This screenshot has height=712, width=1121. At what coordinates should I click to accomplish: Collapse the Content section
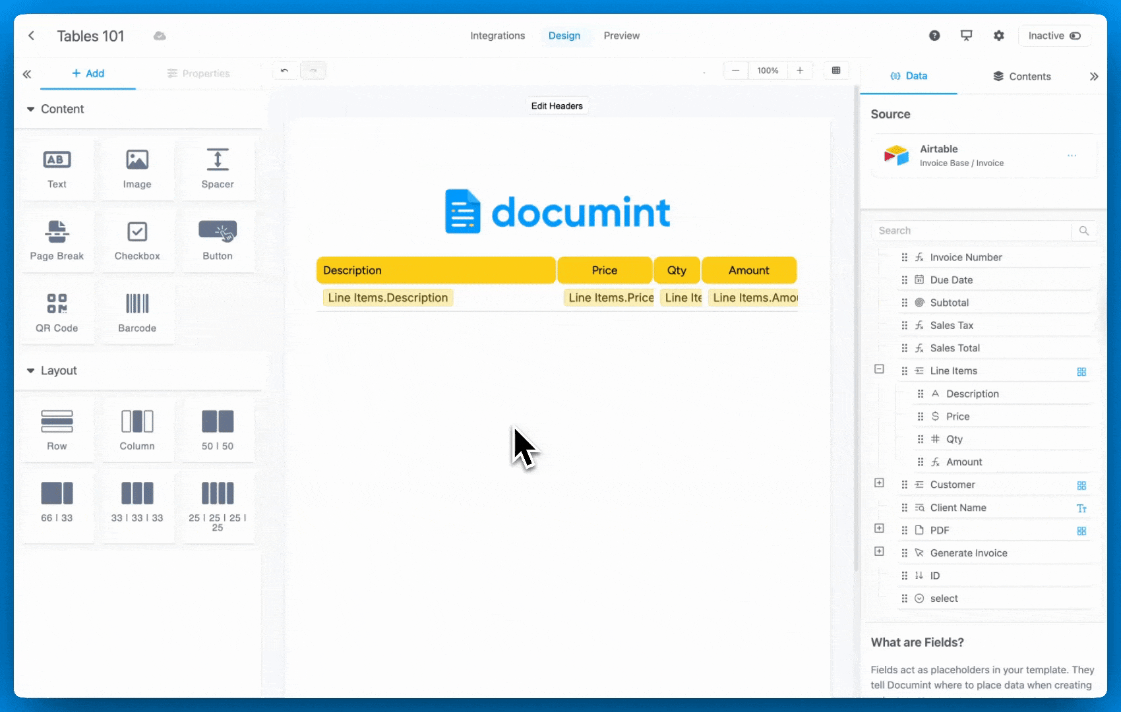(30, 109)
